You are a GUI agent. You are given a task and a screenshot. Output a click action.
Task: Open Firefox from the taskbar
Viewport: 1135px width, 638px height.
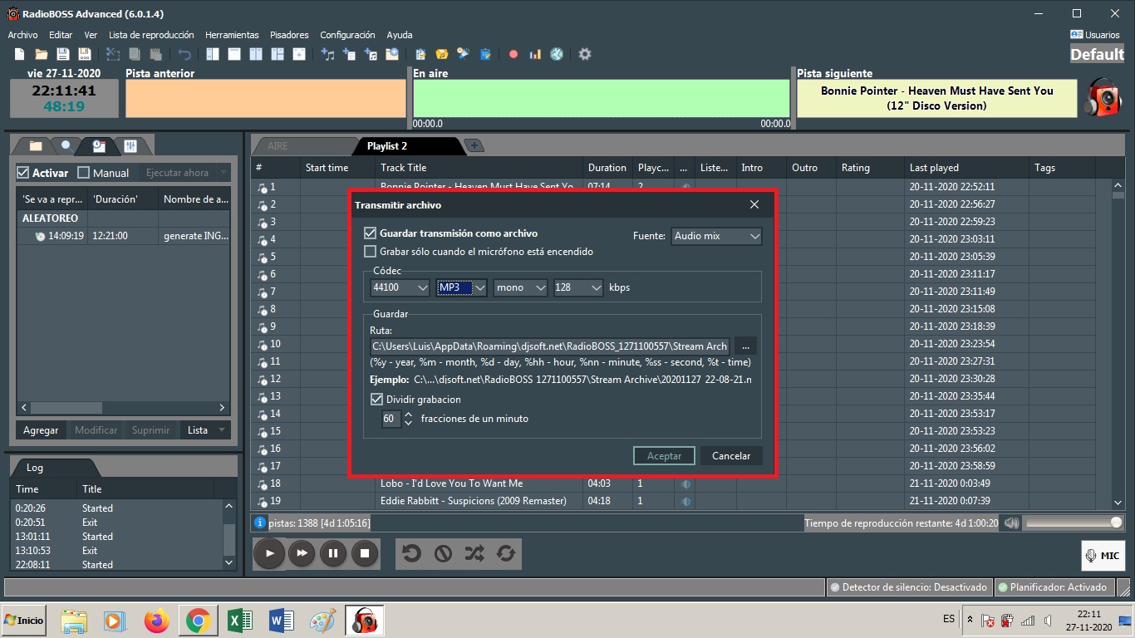[156, 621]
